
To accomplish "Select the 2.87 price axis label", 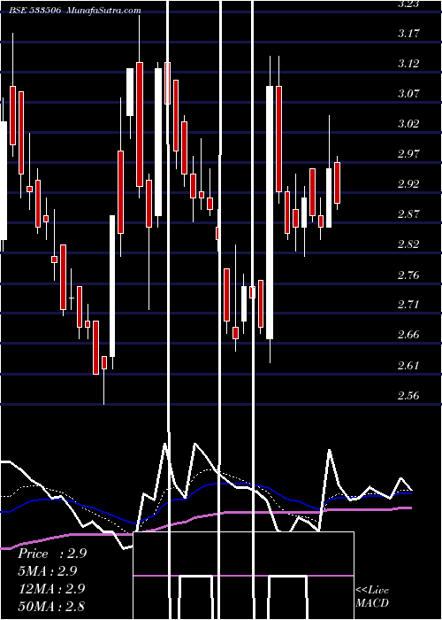I will 408,214.
